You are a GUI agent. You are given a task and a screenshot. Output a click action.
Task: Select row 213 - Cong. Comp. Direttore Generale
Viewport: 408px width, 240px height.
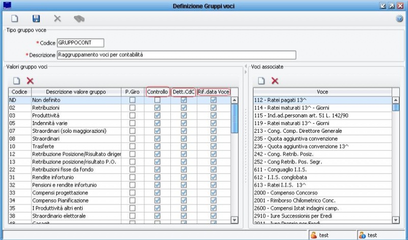pos(322,131)
